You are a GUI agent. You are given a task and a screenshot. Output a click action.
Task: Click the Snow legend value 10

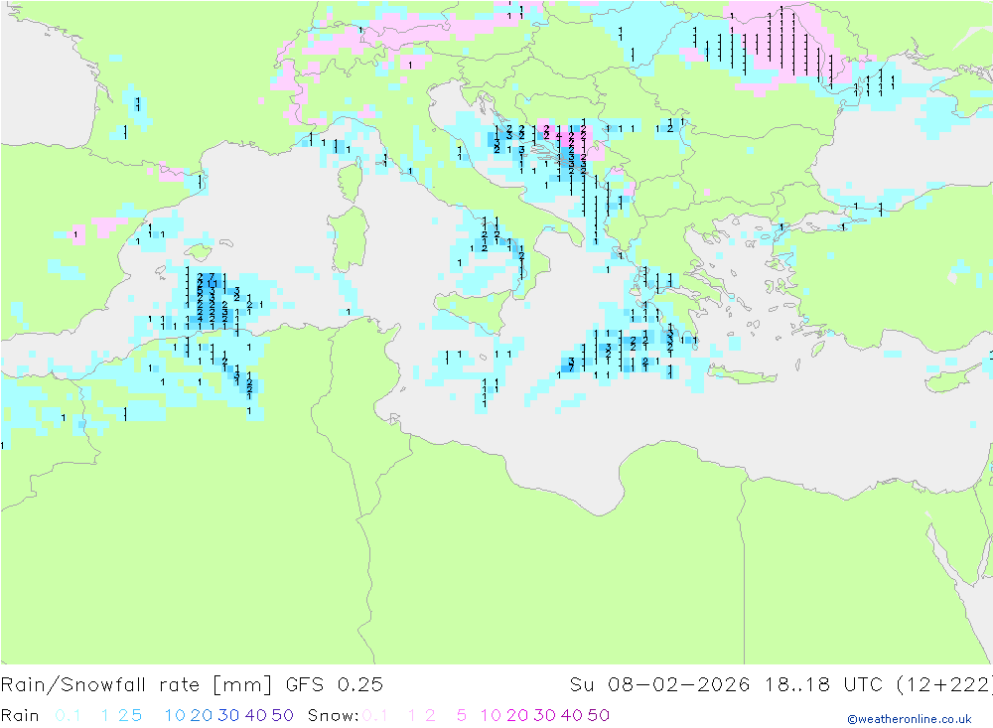(491, 715)
